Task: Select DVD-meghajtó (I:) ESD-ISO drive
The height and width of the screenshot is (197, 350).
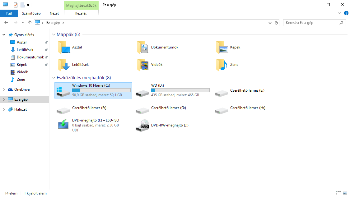Action: [88, 125]
